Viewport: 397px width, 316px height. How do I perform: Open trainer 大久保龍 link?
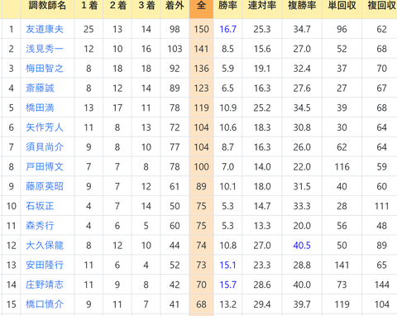click(x=45, y=246)
